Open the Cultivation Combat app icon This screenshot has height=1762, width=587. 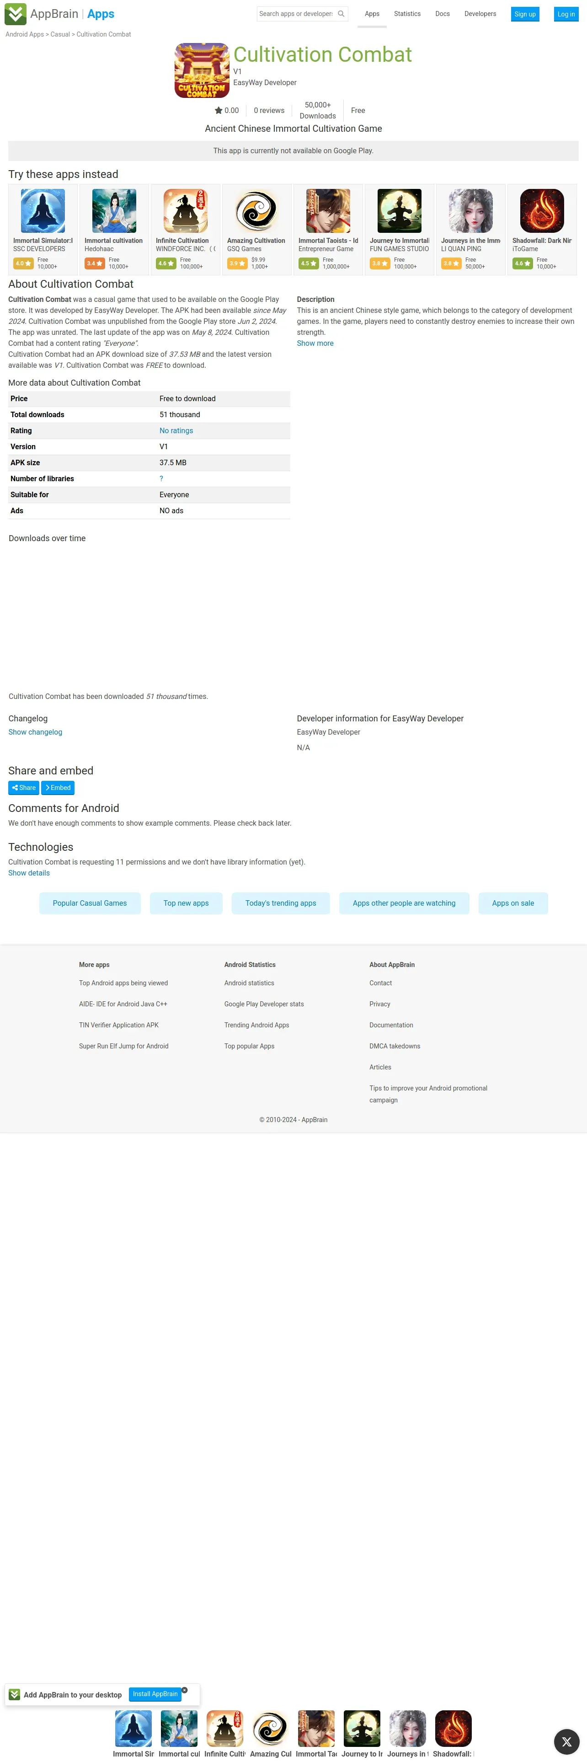point(202,70)
